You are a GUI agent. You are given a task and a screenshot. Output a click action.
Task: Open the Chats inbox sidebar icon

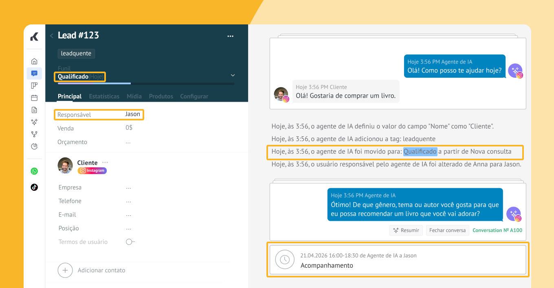34,74
